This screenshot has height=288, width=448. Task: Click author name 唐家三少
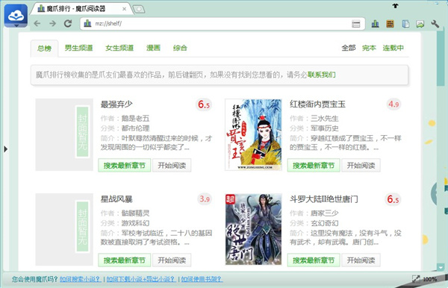(325, 213)
